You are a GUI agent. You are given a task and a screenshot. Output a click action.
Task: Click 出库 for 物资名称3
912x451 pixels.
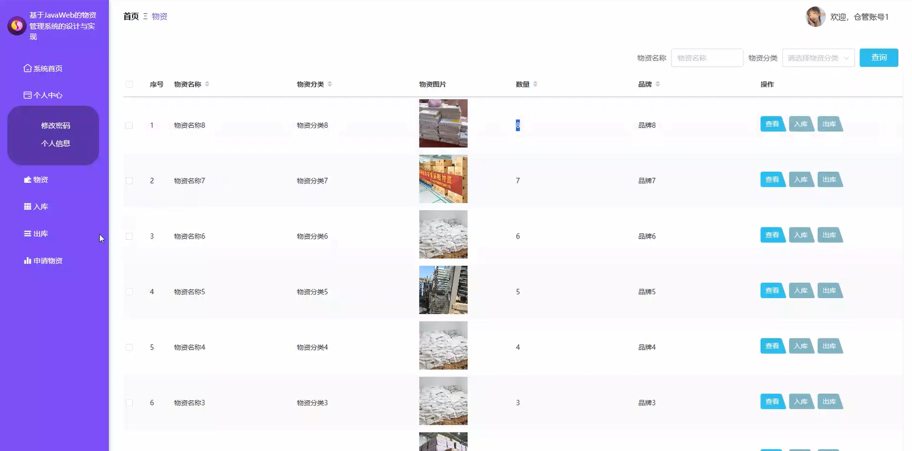pos(829,402)
